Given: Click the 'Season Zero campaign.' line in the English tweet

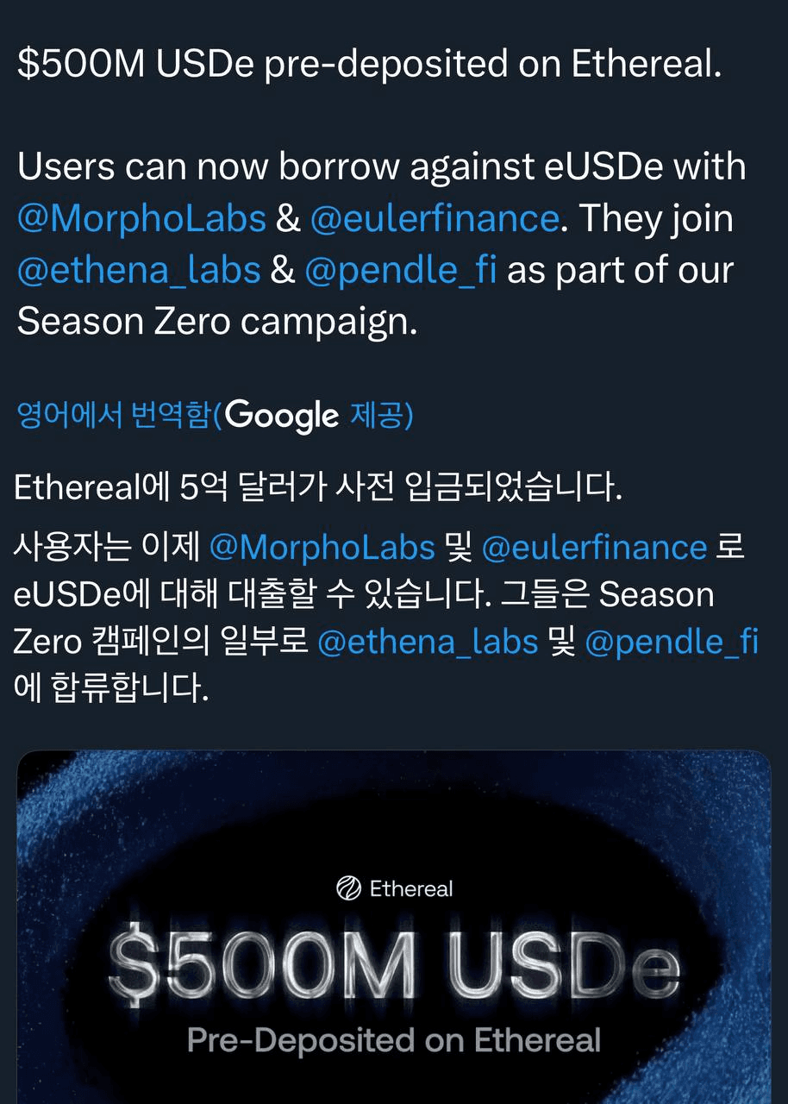Looking at the screenshot, I should click(217, 321).
